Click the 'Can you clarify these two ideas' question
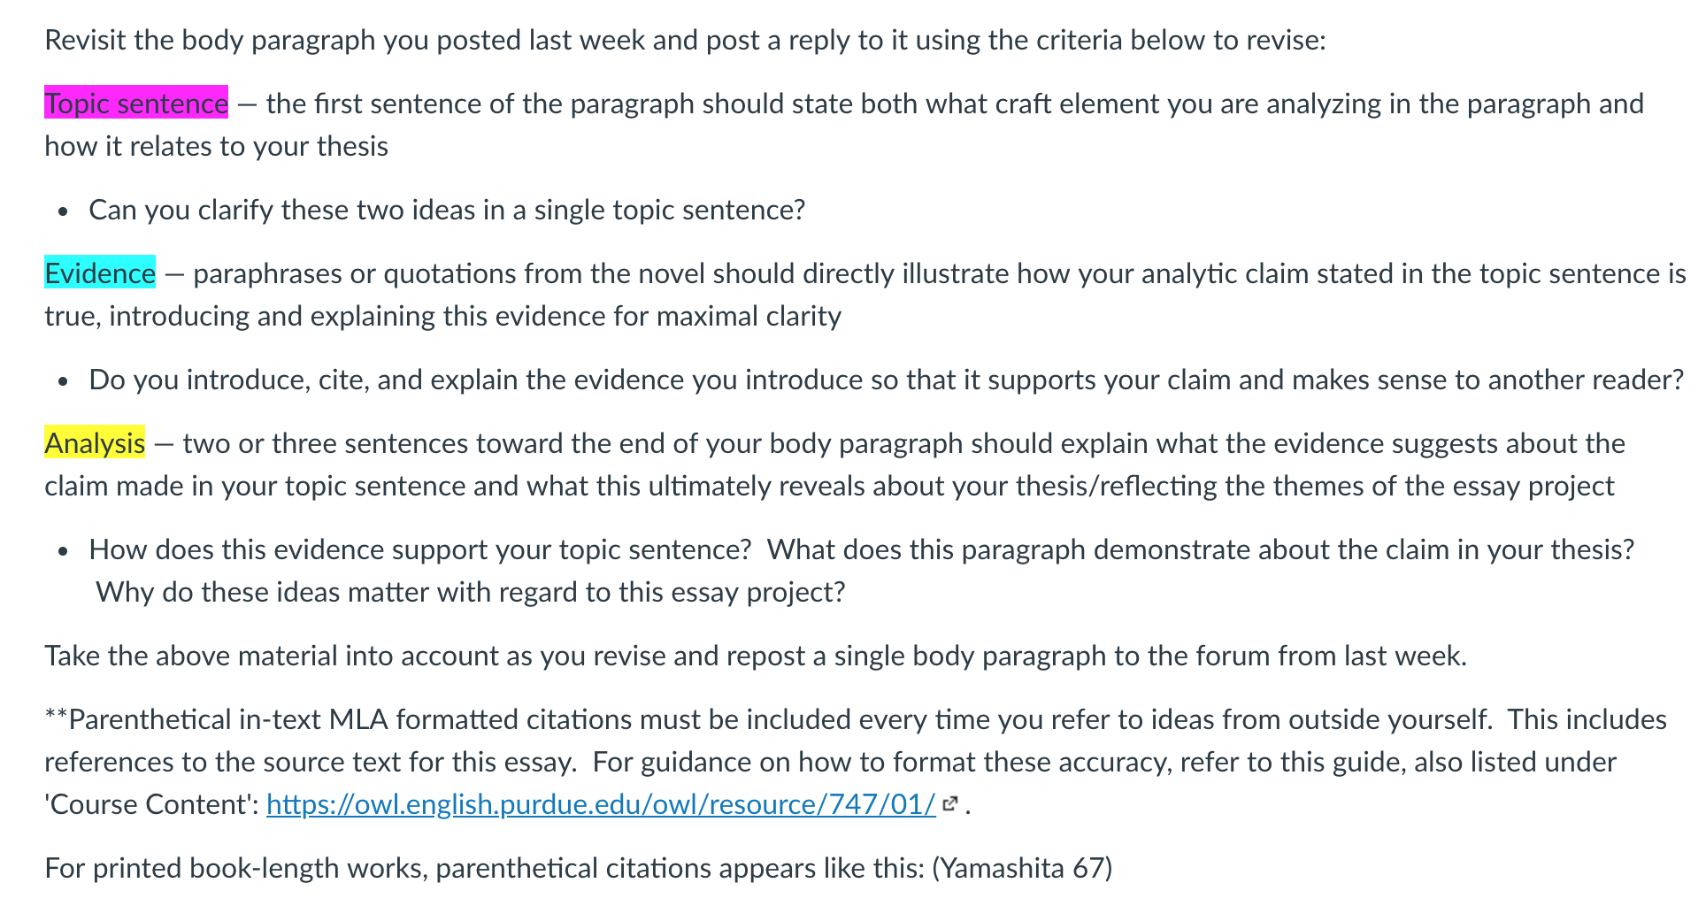The width and height of the screenshot is (1706, 906). pos(447,210)
